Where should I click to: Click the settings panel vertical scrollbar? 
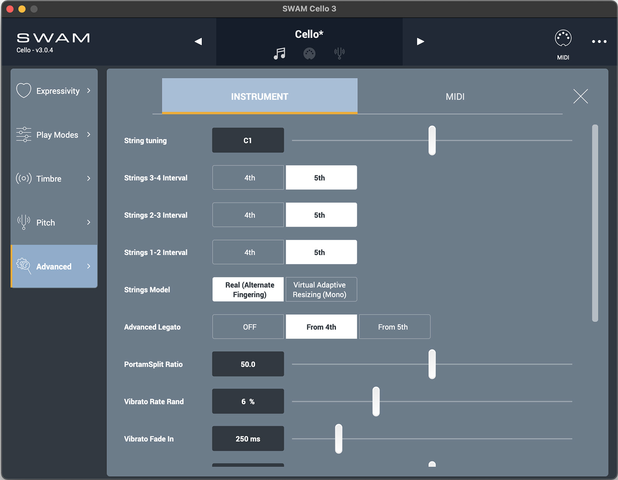tap(595, 223)
